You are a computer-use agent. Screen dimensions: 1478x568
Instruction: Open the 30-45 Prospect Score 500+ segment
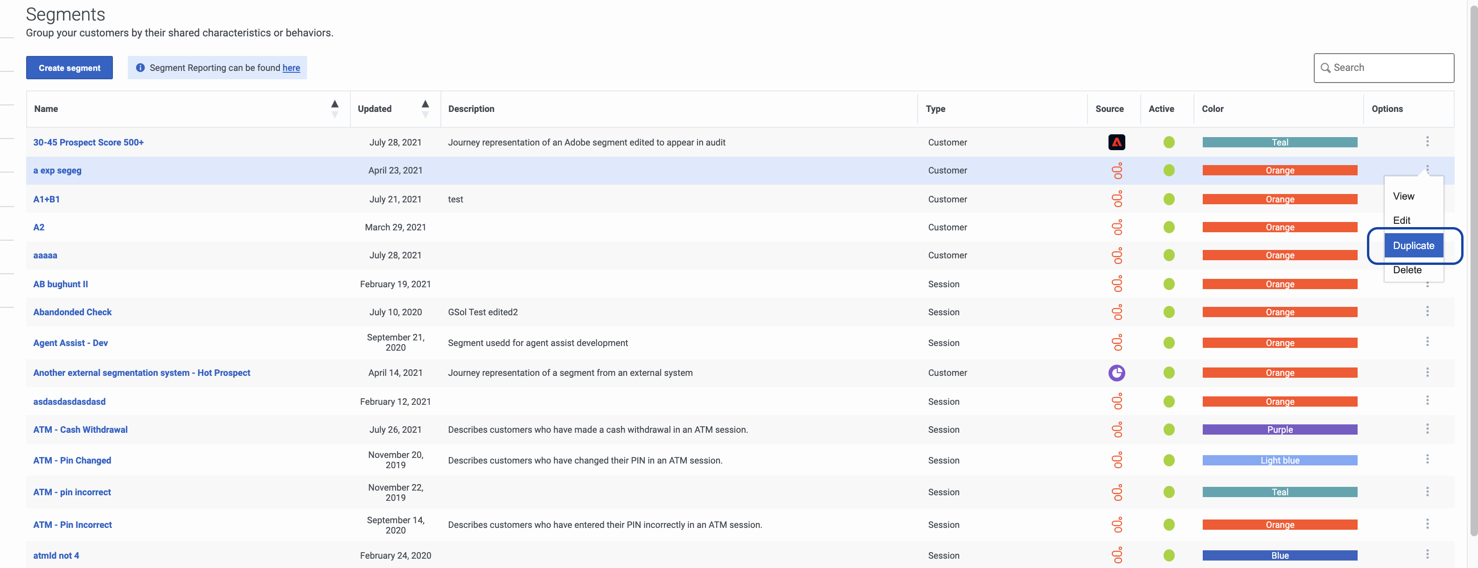pos(88,142)
